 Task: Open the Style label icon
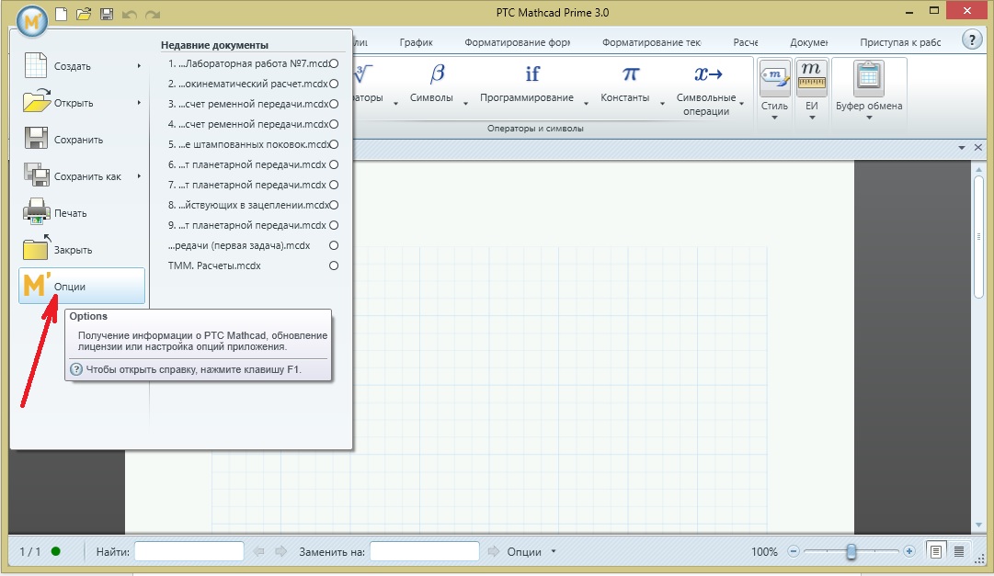(x=774, y=79)
